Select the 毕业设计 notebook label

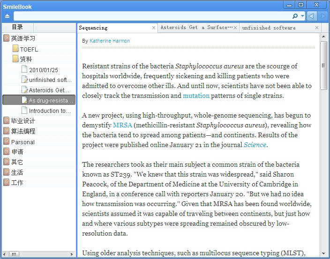click(x=23, y=121)
